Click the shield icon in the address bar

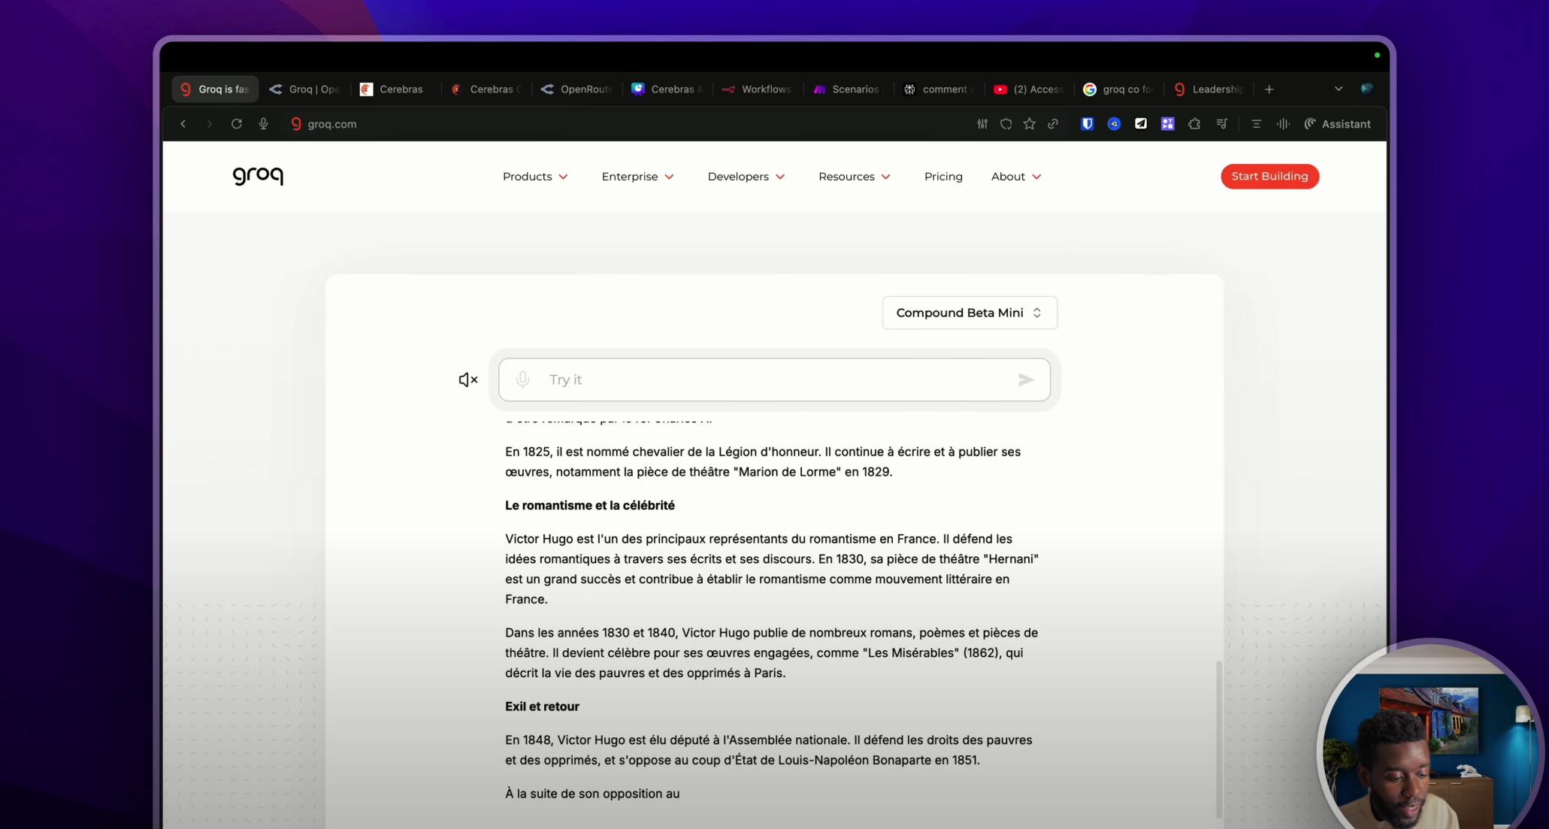[1006, 124]
